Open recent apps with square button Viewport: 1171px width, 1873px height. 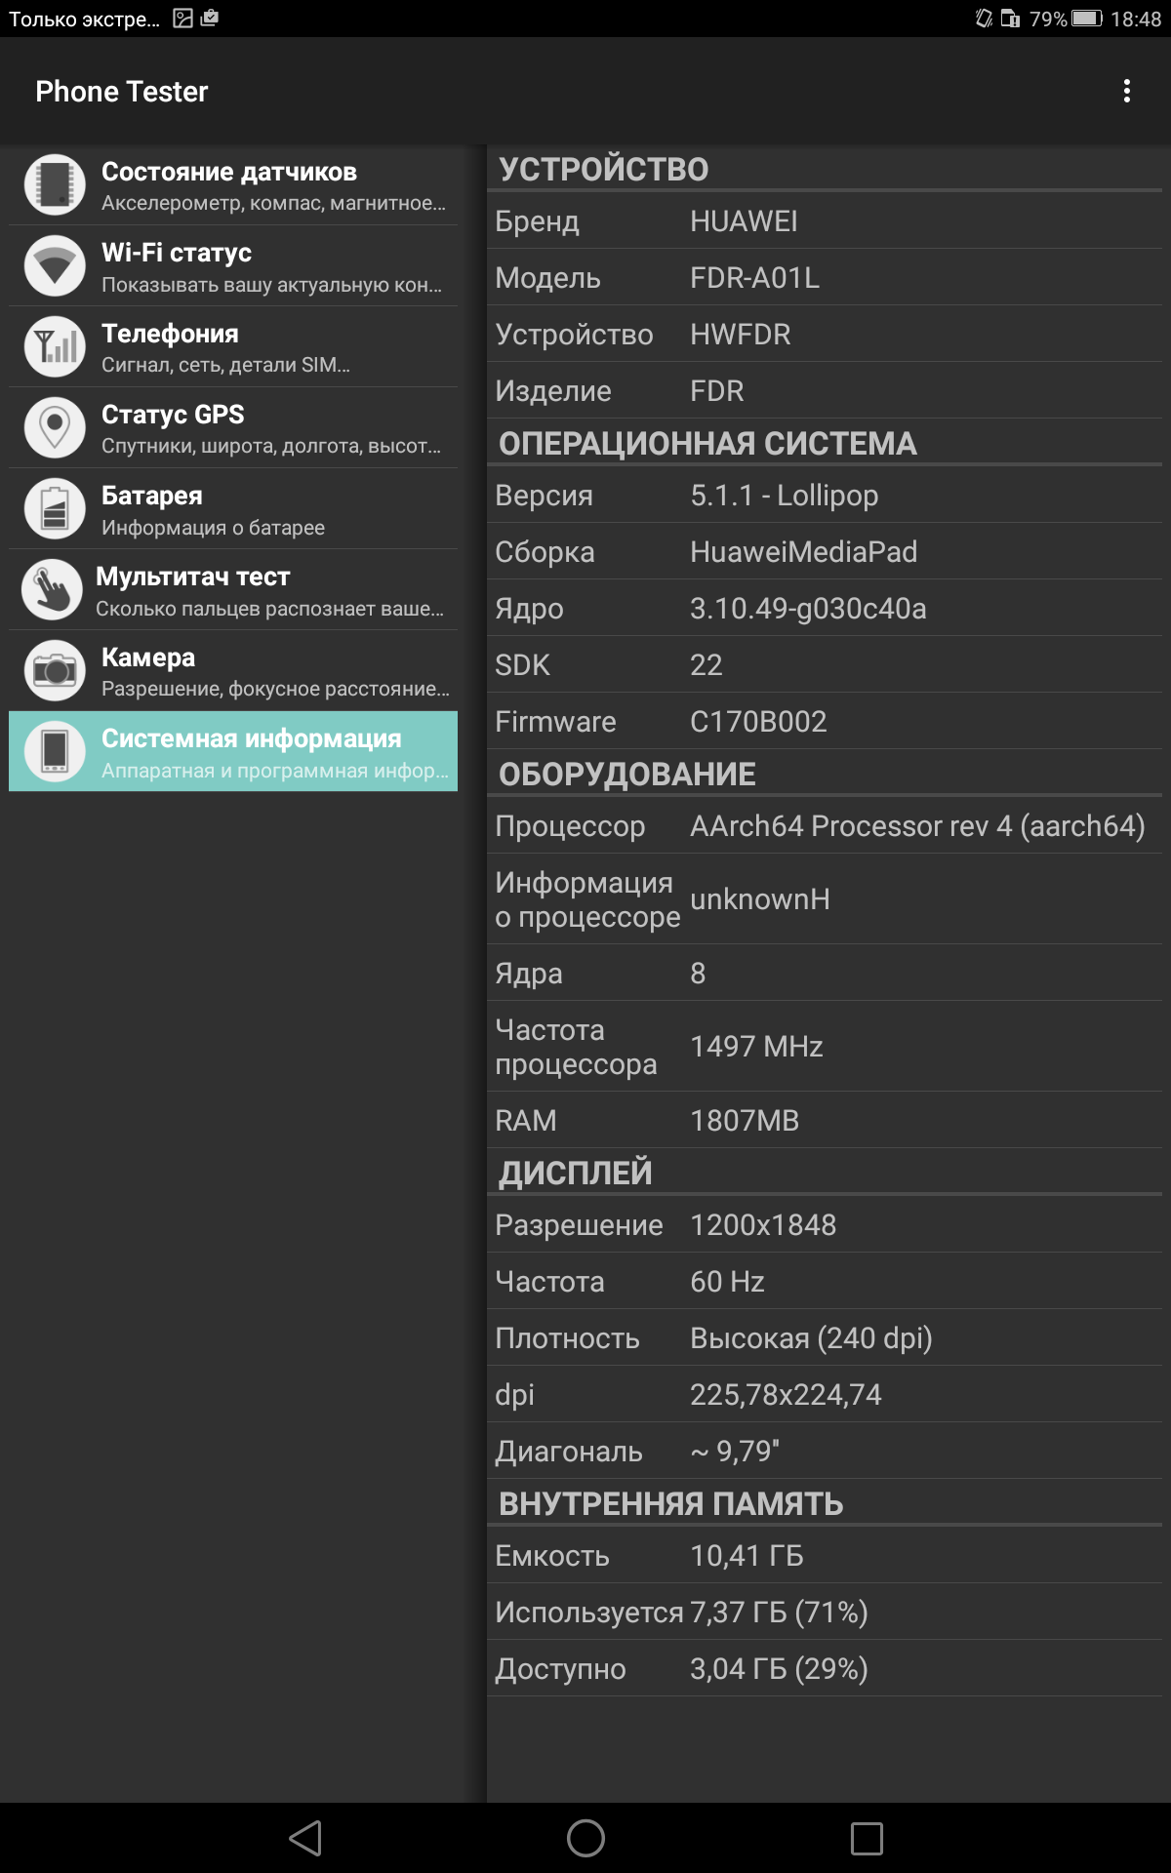coord(867,1838)
